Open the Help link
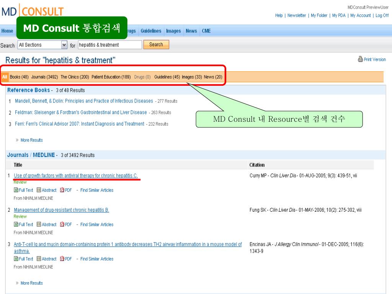This screenshot has width=392, height=294. (x=279, y=15)
